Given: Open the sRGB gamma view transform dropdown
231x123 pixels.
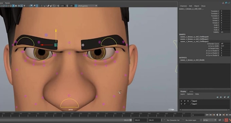Looking at the screenshot, I should coord(88,6).
